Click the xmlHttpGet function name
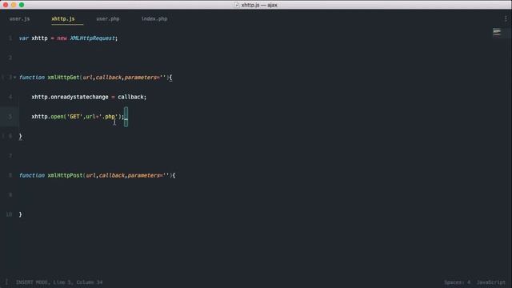 [x=63, y=78]
